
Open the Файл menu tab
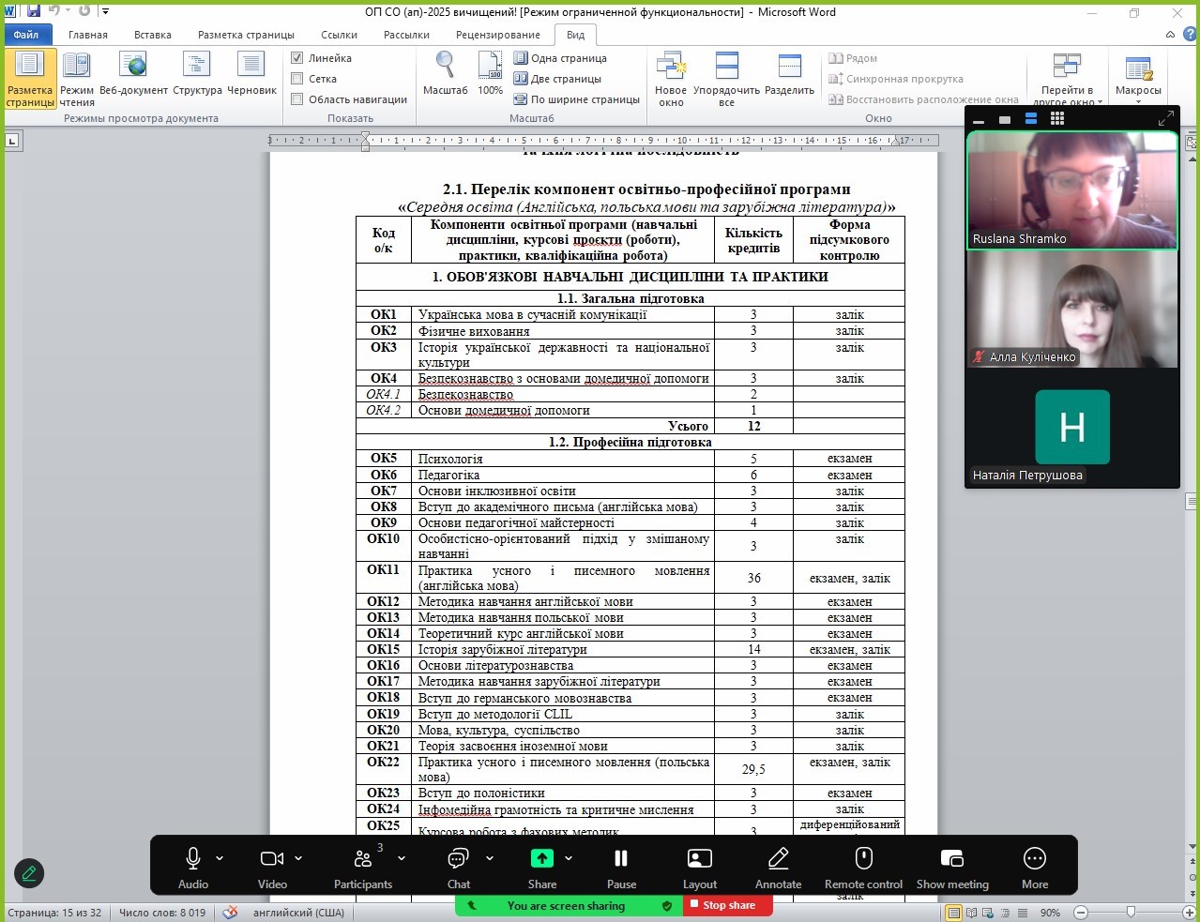pos(26,35)
